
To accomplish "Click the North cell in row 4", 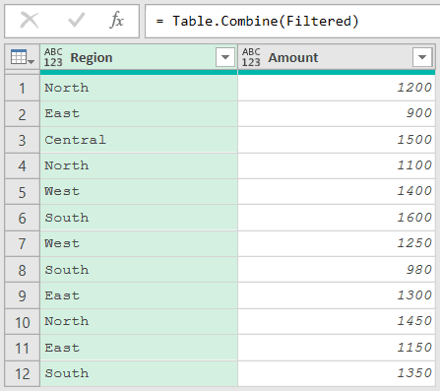I will point(139,165).
